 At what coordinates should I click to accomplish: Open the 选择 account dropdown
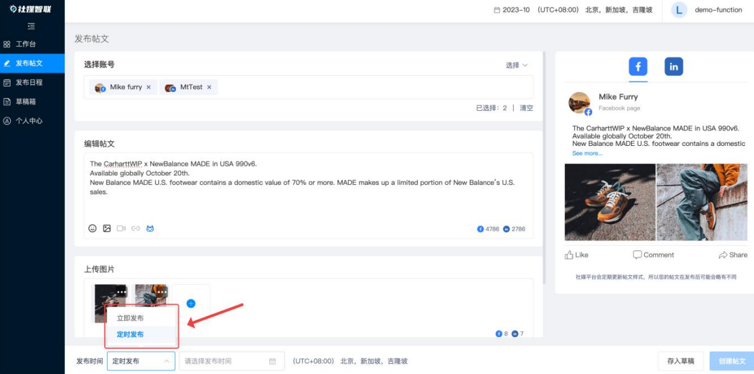point(516,65)
